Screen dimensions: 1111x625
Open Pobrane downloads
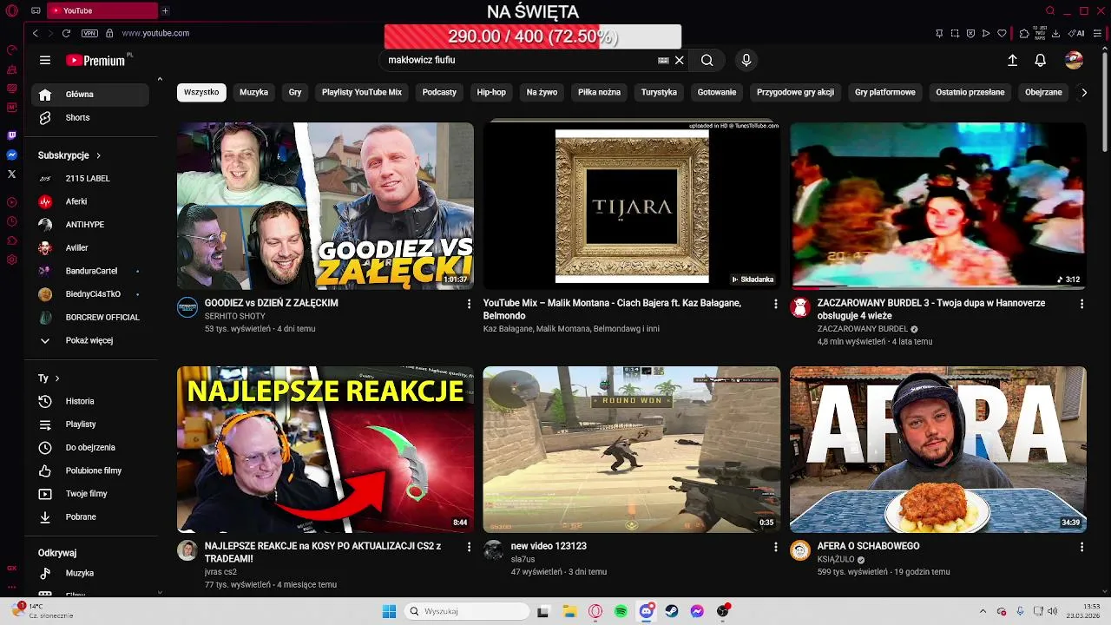(x=90, y=516)
